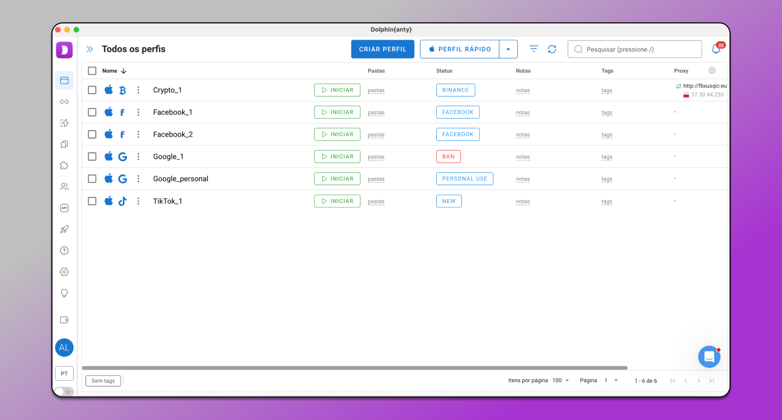
Task: Click the Facebook_2 profile name
Action: point(173,134)
